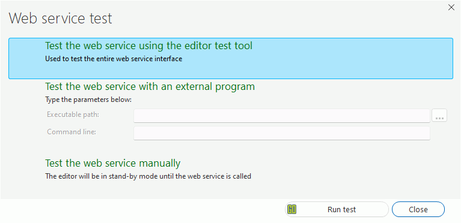Choose "Test the web service with an external program"
The image size is (461, 223).
click(x=150, y=86)
